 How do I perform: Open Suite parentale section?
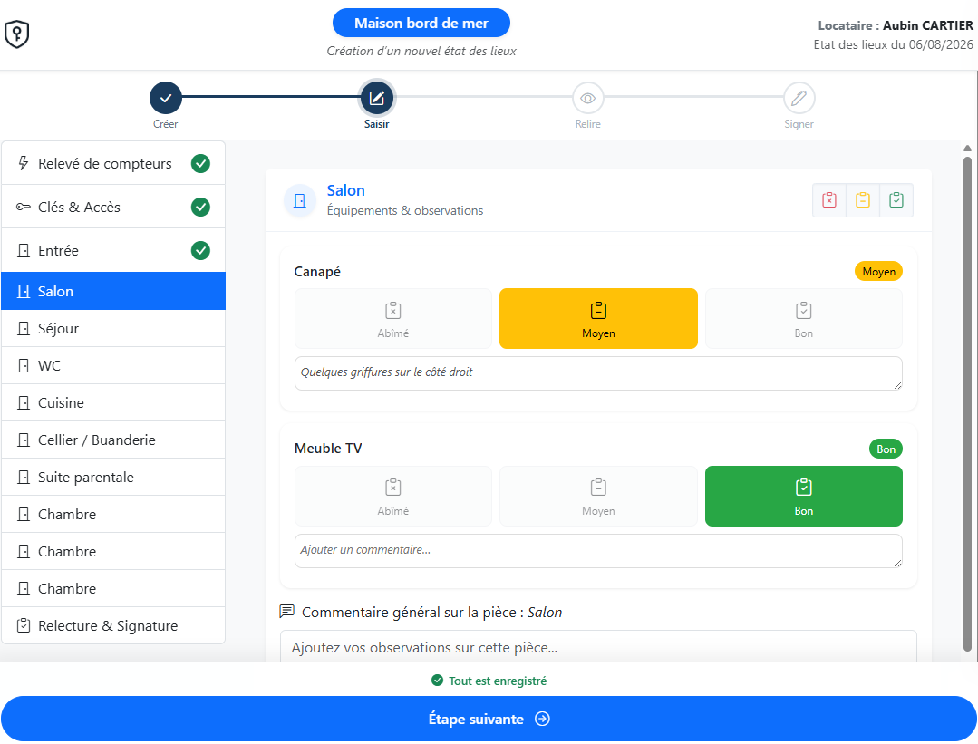coord(113,477)
